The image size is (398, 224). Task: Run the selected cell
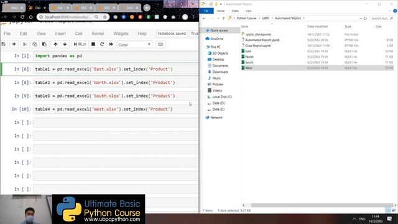pos(80,44)
